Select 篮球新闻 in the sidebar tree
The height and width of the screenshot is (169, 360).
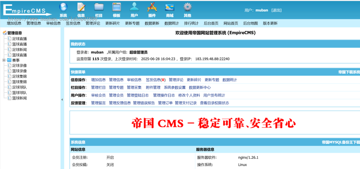point(19,98)
